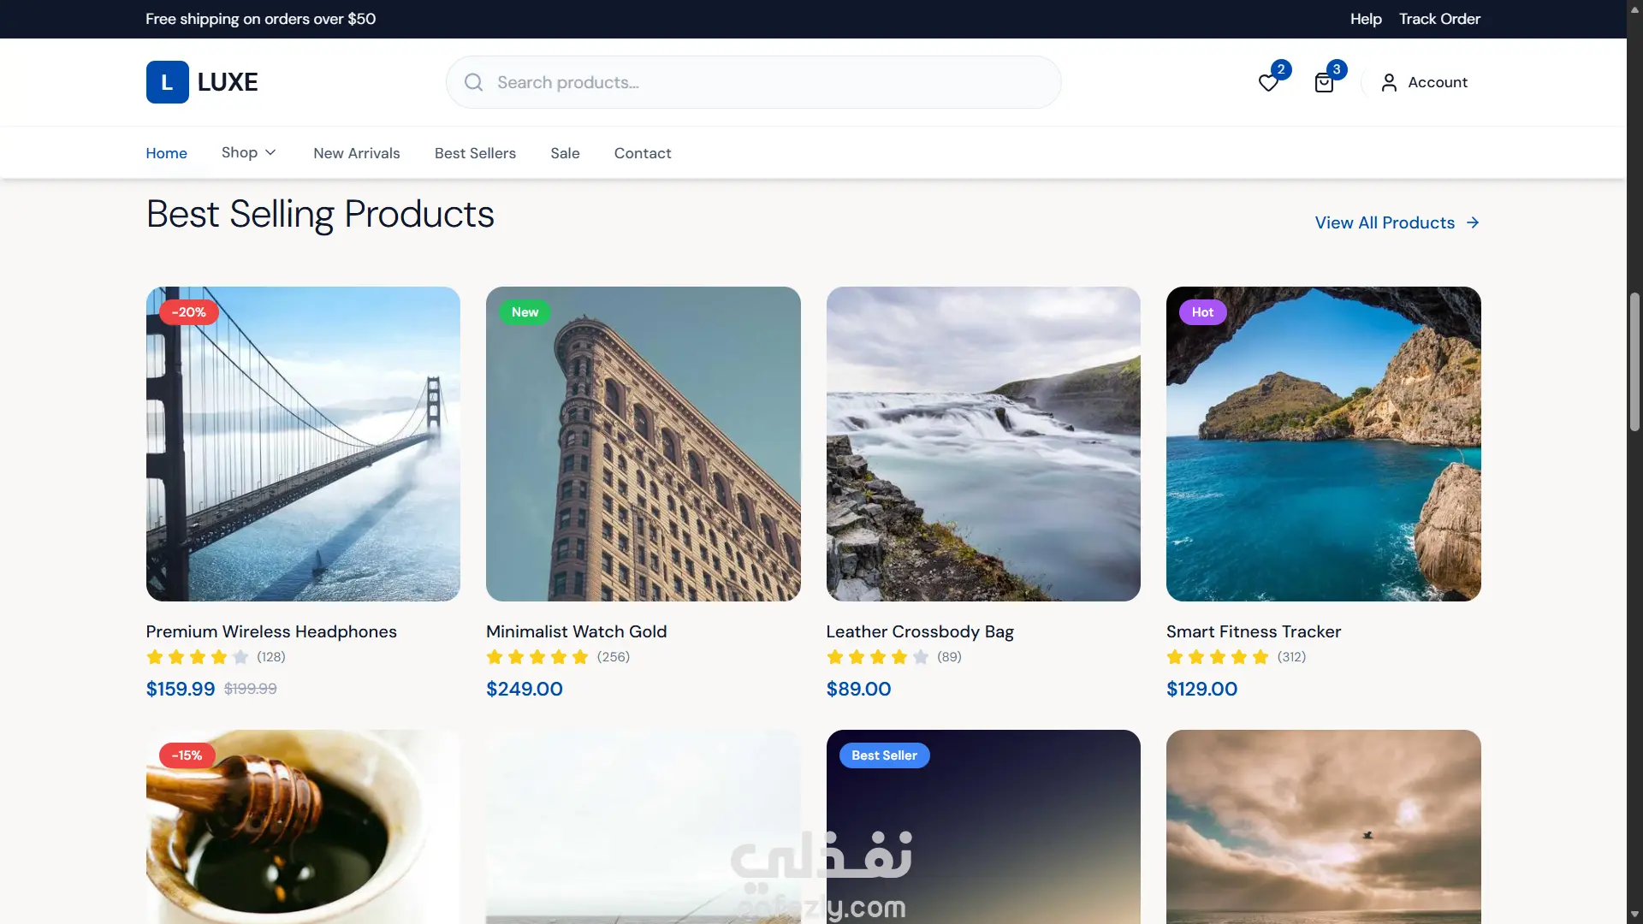Open the Best Sellers page
The image size is (1643, 924).
475,153
